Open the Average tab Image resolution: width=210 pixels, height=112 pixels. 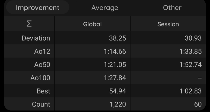(x=105, y=8)
